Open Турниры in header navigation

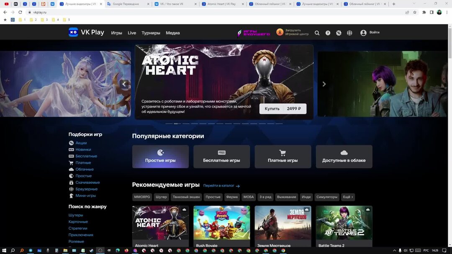coord(151,33)
